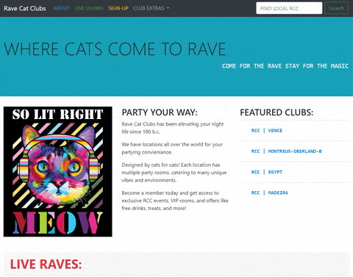Go to the ABOUT nav link

pos(62,8)
